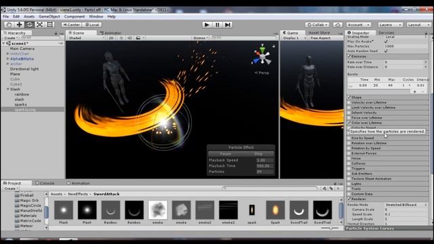Select the first Flash asset thumbnail
Screen dimensions: 434x244
tap(63, 210)
